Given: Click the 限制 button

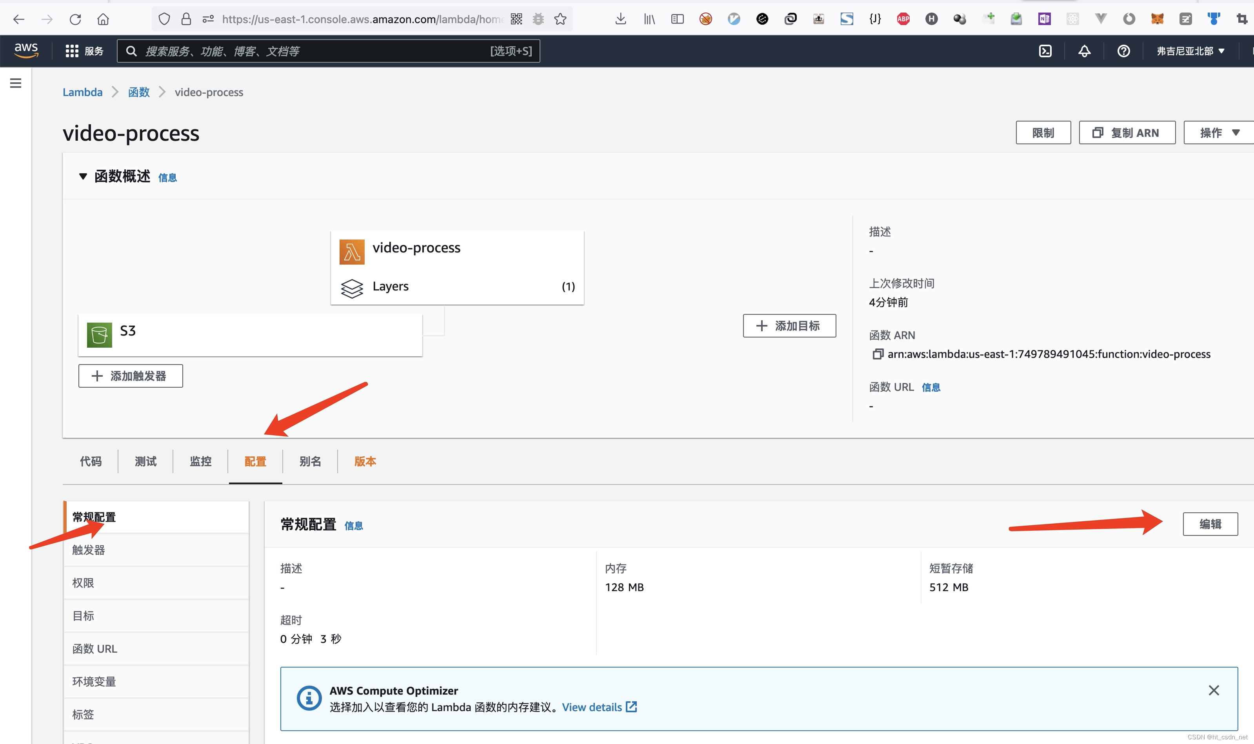Looking at the screenshot, I should coord(1043,132).
